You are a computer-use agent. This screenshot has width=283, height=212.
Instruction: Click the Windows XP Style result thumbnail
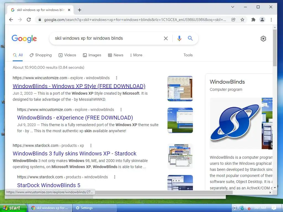click(x=180, y=89)
